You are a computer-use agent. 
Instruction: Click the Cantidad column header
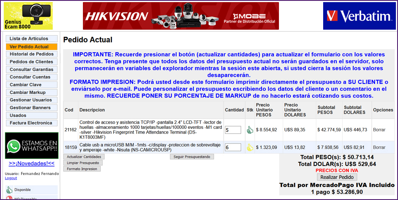click(x=234, y=110)
